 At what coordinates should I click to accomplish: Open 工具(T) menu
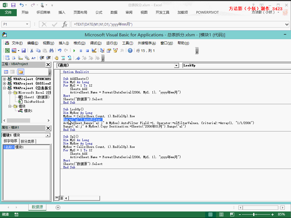tap(128, 43)
